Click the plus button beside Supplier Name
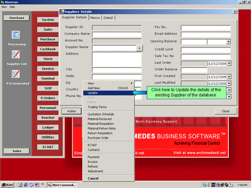This screenshot has height=188, width=251. coord(139,48)
